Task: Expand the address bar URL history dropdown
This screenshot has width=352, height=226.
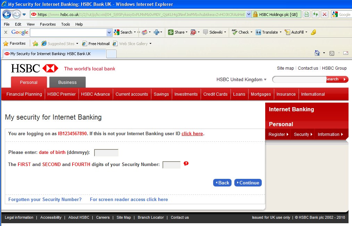Action: pos(249,14)
